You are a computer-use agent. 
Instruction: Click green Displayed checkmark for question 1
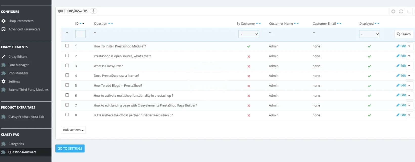click(369, 46)
